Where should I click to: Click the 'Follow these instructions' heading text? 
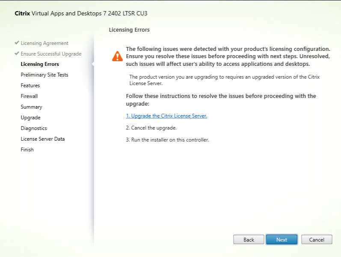(221, 100)
